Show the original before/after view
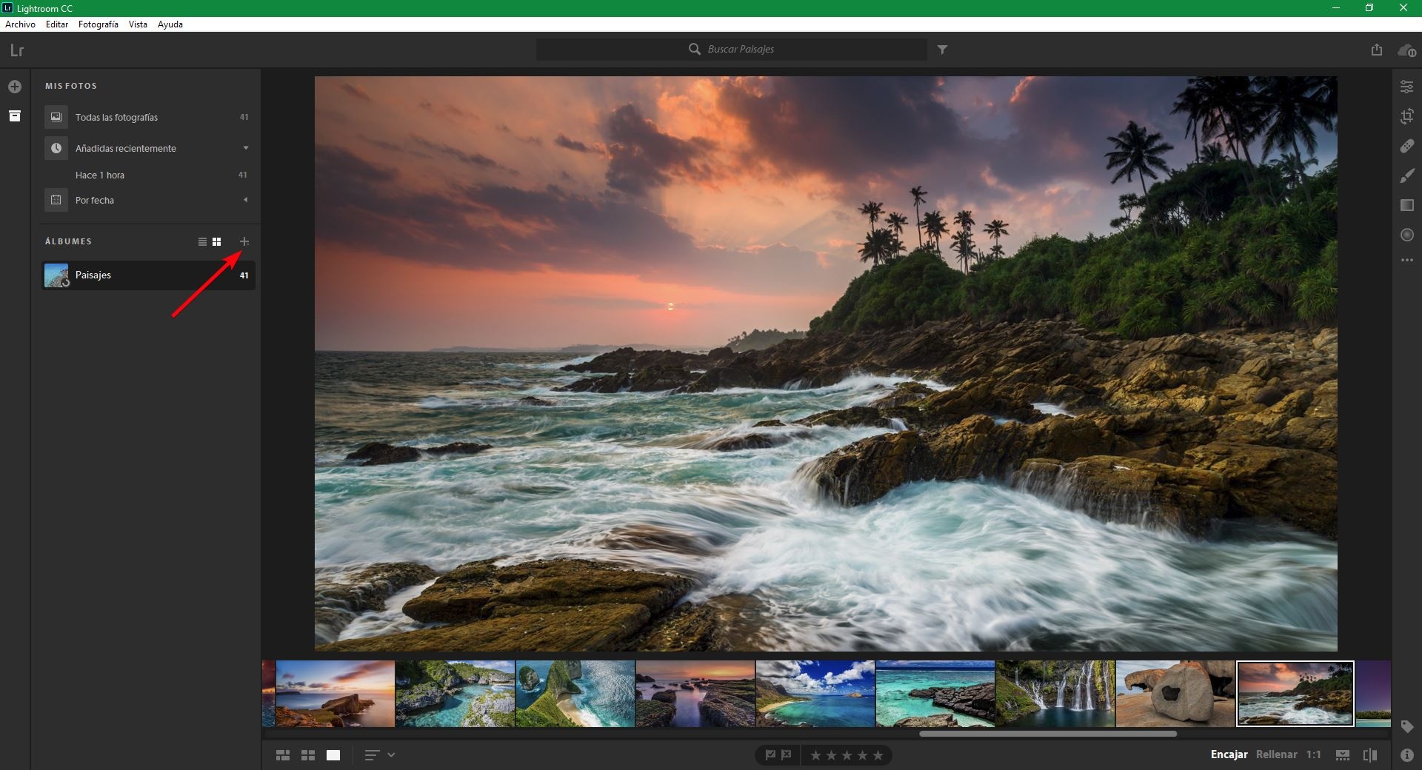The image size is (1422, 770). 1370,755
